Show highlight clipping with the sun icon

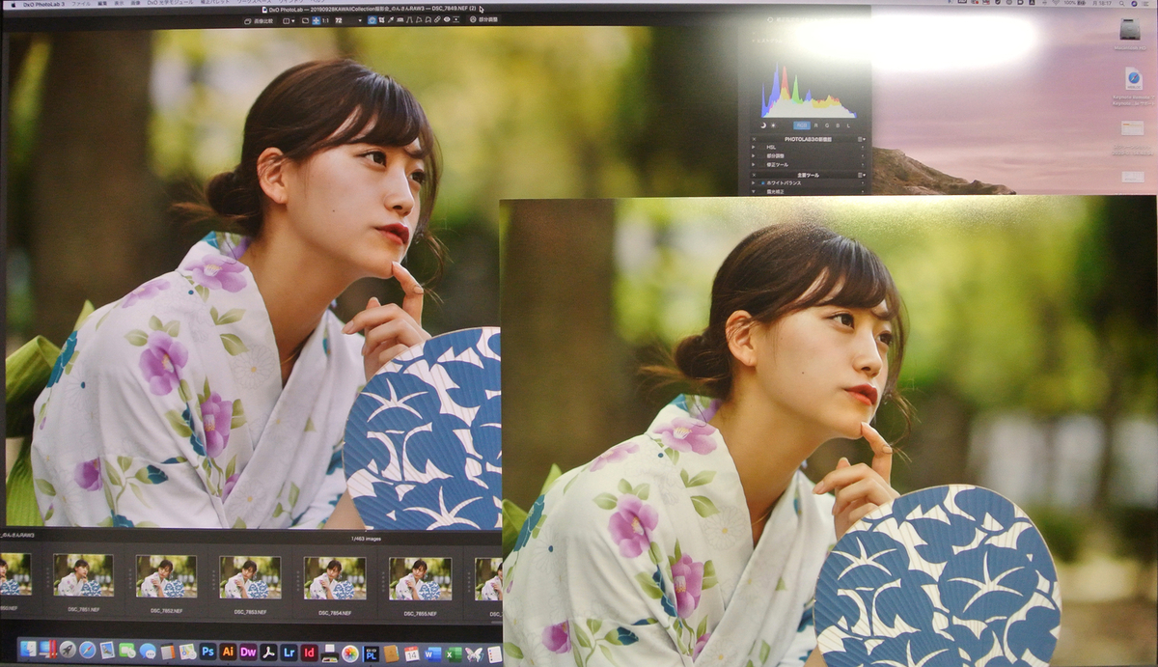pos(773,125)
